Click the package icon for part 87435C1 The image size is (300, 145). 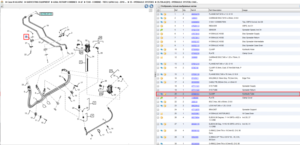(161, 78)
